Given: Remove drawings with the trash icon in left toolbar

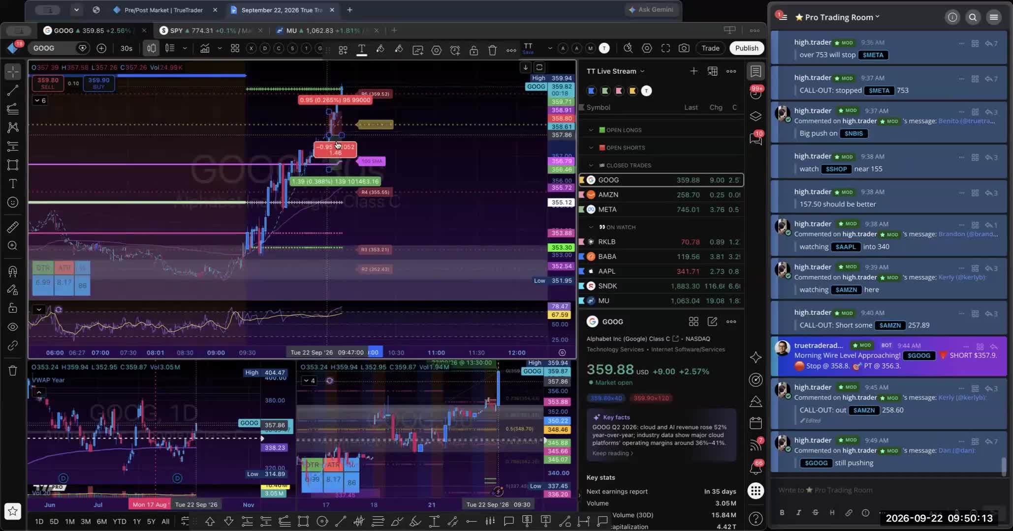Looking at the screenshot, I should [13, 370].
